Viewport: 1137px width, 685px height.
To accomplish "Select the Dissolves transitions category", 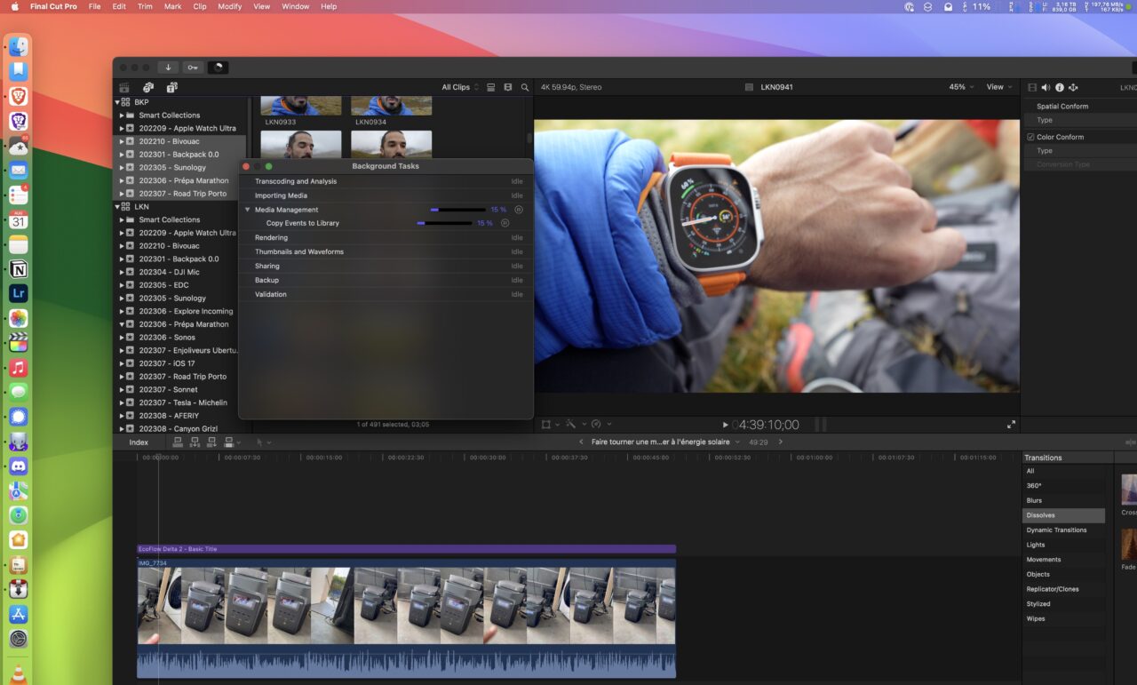I will pos(1064,515).
